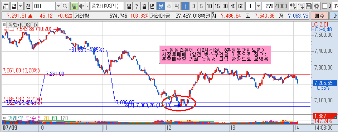Click the 001 code input field
The width and height of the screenshot is (338, 132).
click(44, 6)
